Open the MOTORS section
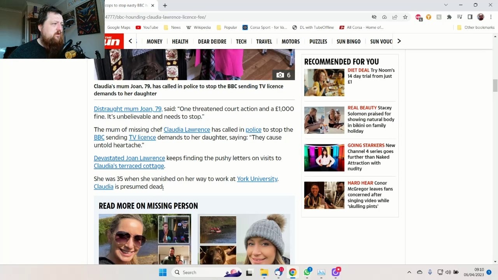This screenshot has height=280, width=498. click(291, 42)
